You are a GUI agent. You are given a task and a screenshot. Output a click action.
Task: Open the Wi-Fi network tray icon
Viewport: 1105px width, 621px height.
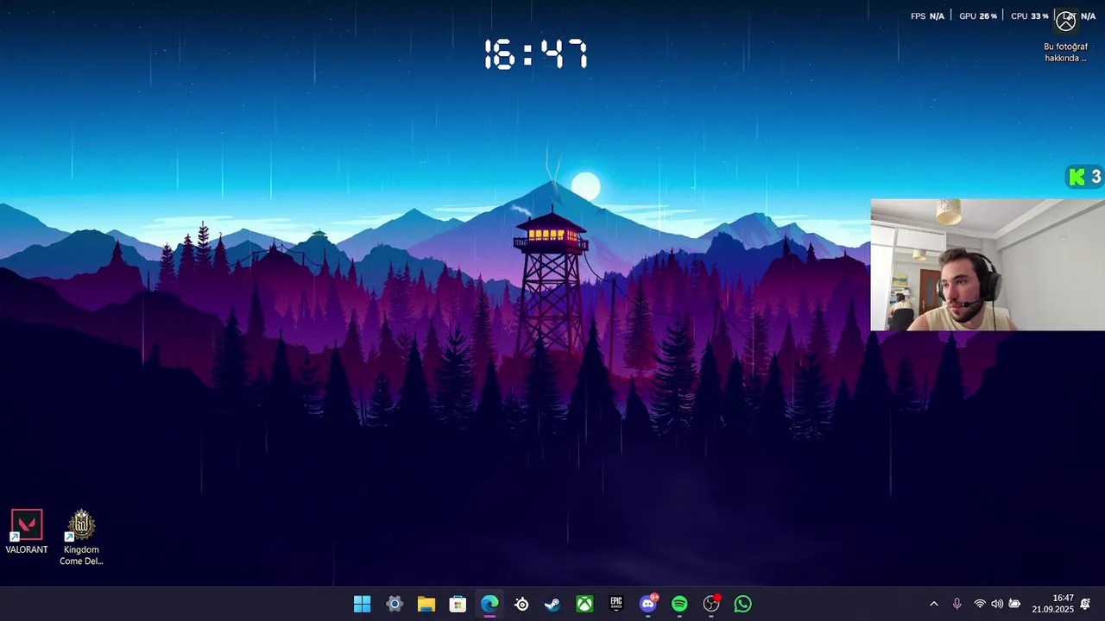tap(980, 604)
